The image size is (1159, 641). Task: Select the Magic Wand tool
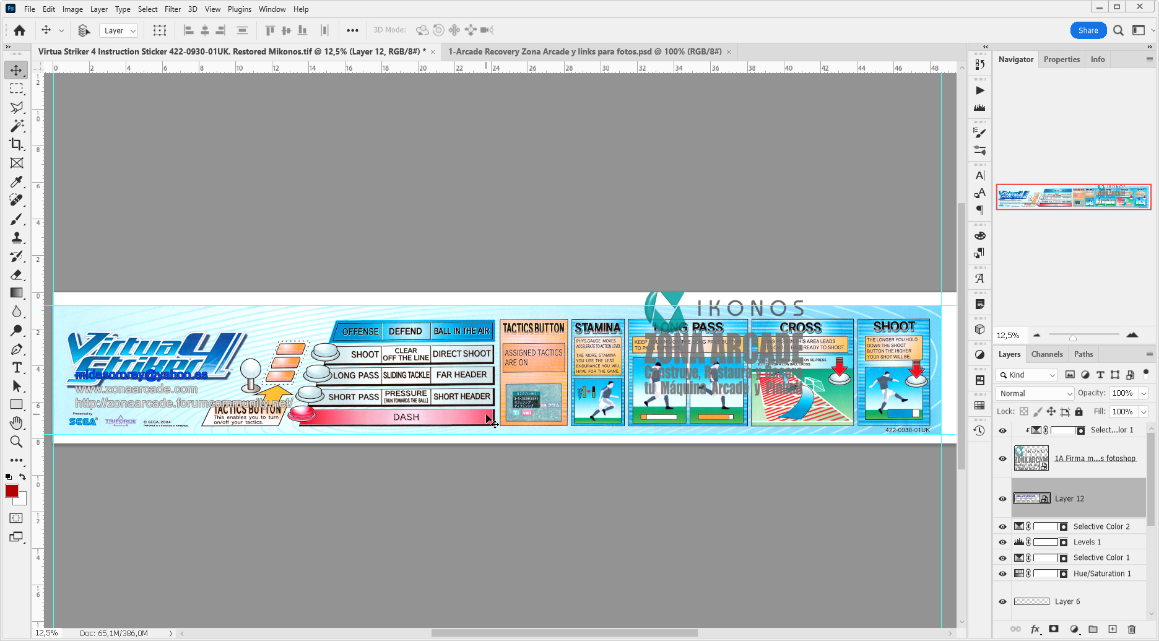tap(17, 126)
